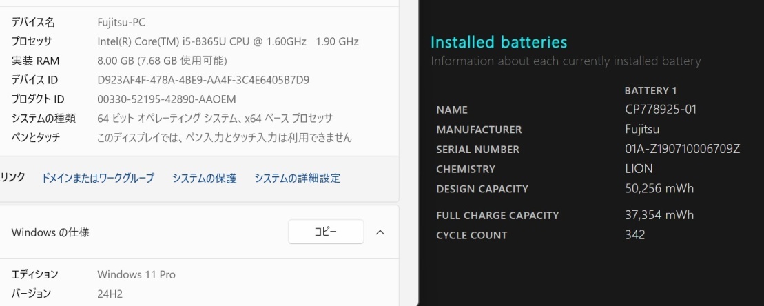Click the Windows 11 Pro edition text

pos(136,274)
